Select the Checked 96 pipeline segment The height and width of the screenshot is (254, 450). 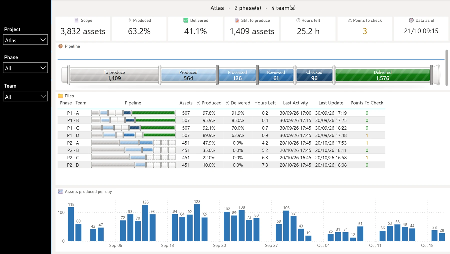[x=314, y=75]
